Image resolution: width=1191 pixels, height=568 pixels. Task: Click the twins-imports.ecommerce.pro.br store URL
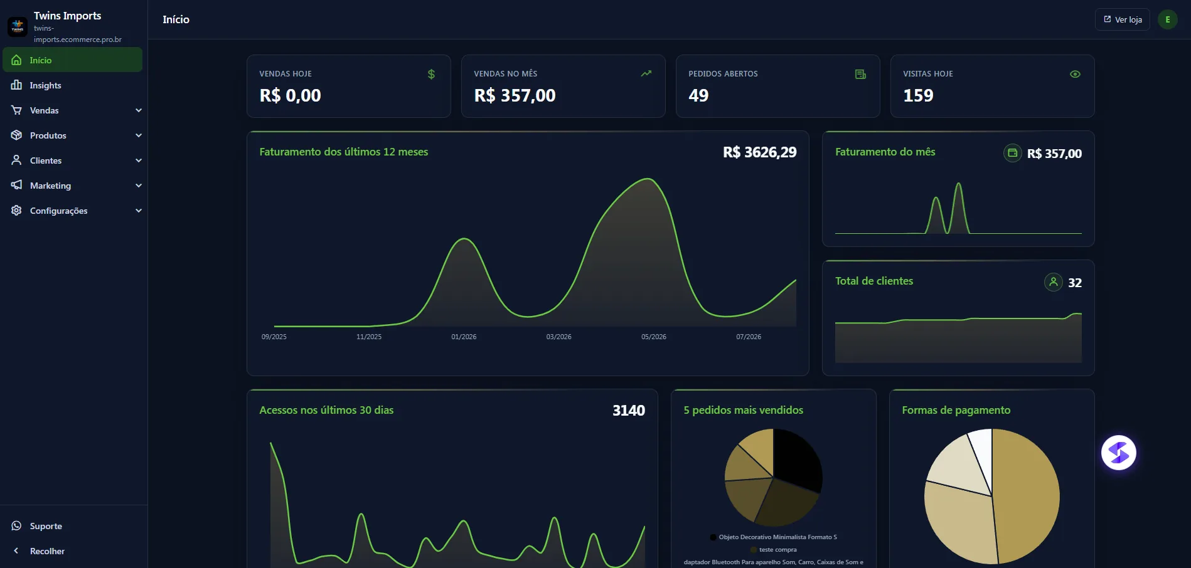pos(78,34)
